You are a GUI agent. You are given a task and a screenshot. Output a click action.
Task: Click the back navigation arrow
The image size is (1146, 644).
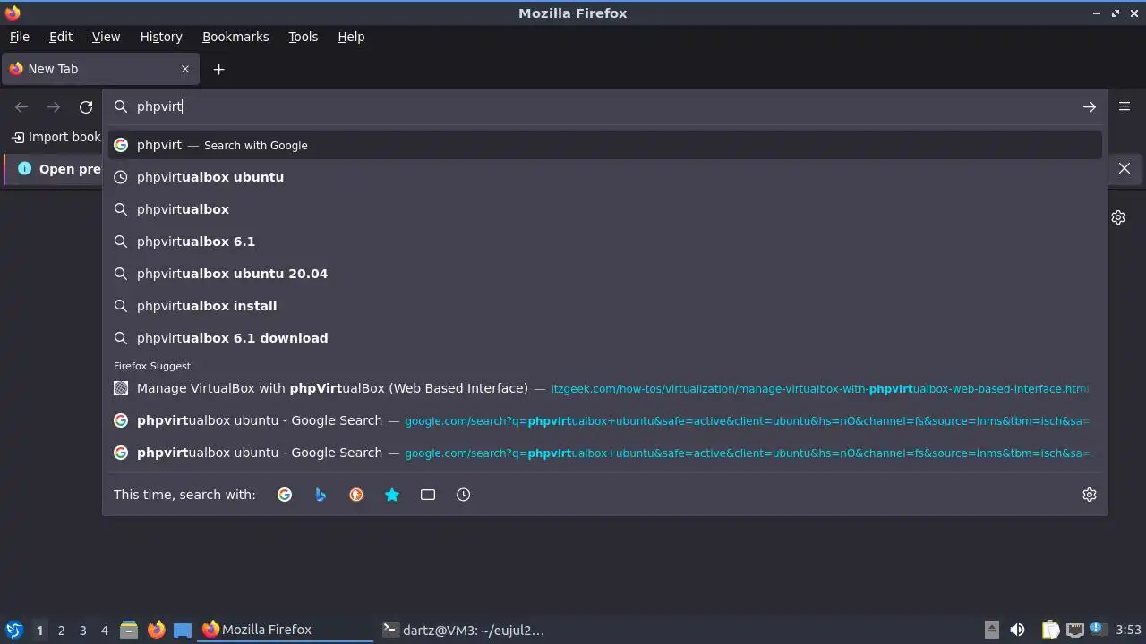tap(21, 106)
